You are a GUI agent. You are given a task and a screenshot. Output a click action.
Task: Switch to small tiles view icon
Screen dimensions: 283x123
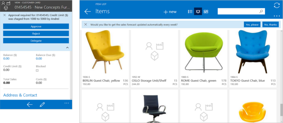point(206,11)
